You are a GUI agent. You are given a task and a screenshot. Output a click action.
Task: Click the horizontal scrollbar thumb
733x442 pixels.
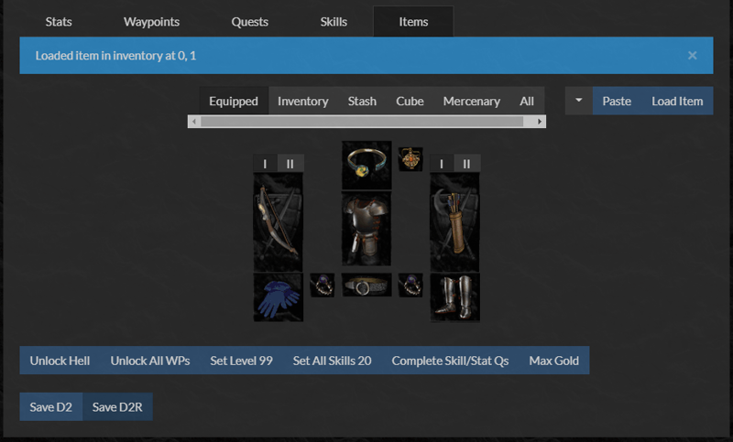[x=362, y=122]
